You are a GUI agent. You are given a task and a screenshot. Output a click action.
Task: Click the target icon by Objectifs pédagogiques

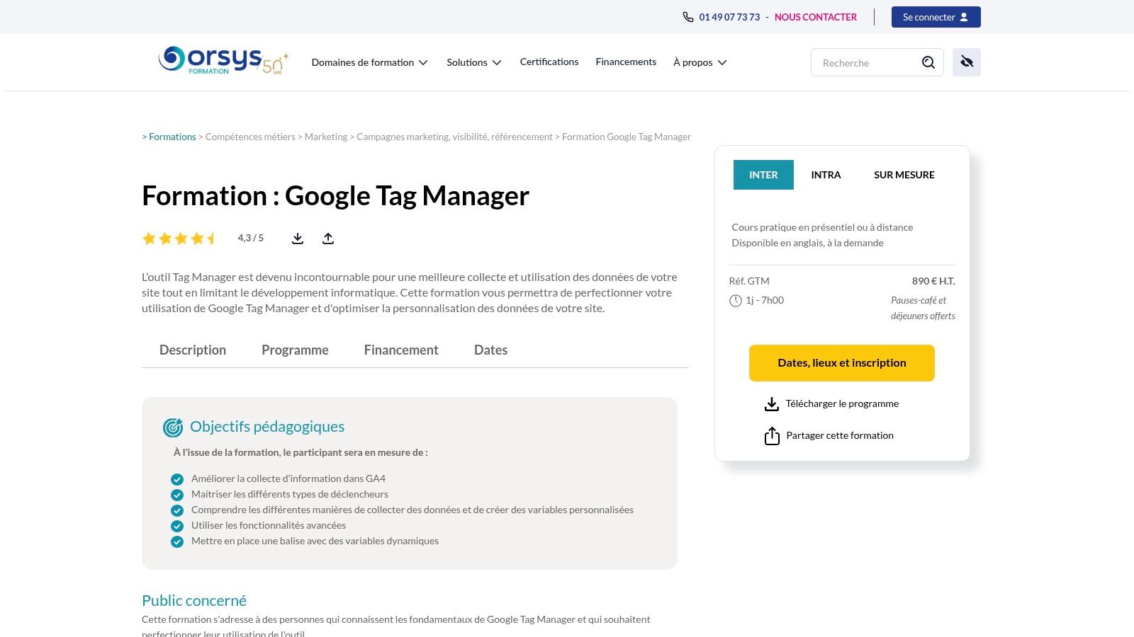click(173, 427)
